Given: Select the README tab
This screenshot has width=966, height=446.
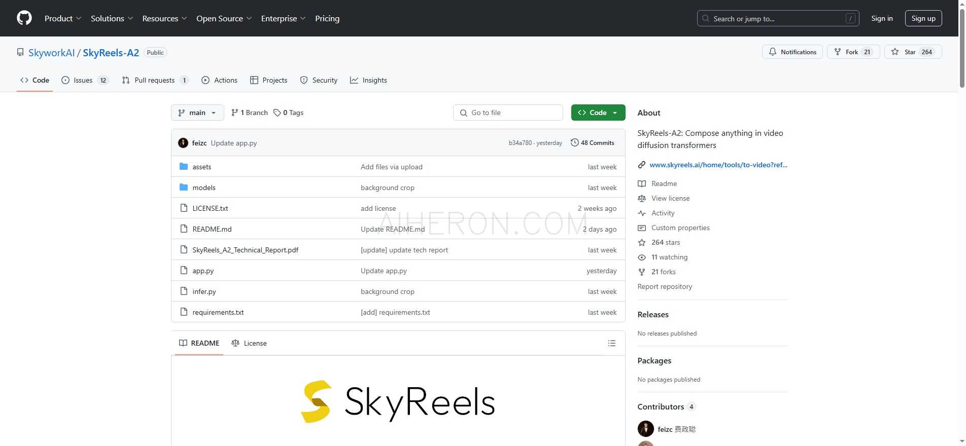Looking at the screenshot, I should (199, 343).
